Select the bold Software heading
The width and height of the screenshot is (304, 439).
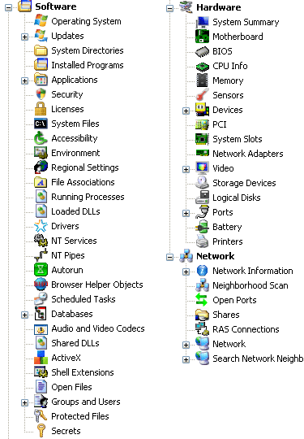click(x=56, y=7)
